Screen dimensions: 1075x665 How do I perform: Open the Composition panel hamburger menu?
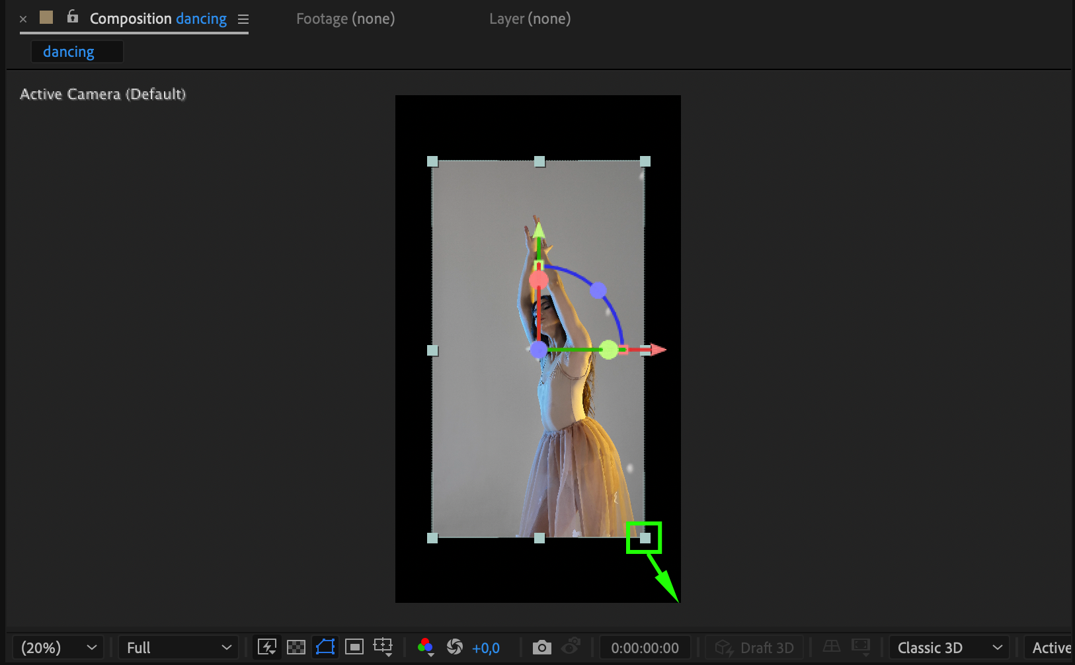click(x=243, y=19)
